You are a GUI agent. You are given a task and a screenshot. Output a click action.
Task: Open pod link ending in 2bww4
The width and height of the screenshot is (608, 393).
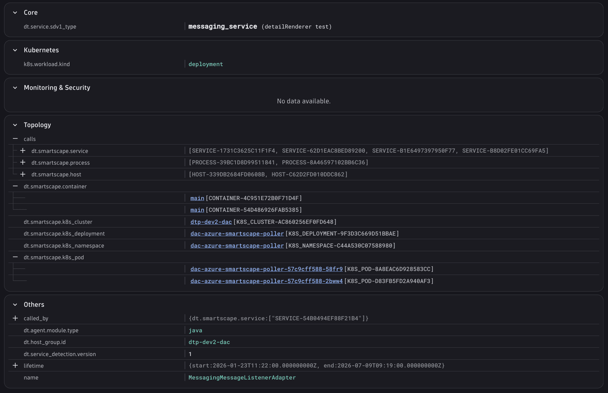[266, 281]
